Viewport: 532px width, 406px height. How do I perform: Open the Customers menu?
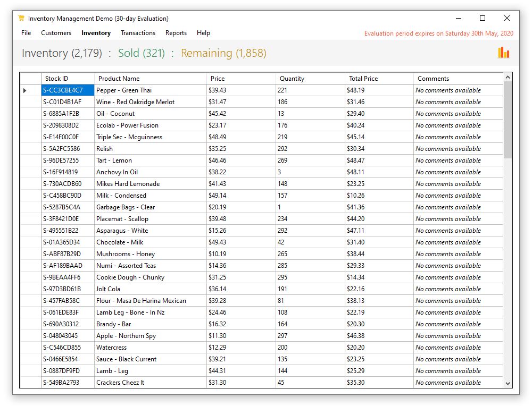pyautogui.click(x=56, y=33)
